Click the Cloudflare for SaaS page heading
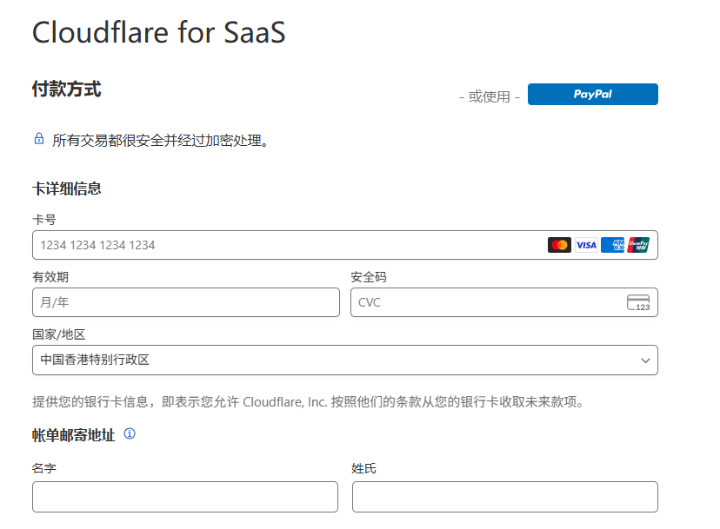The height and width of the screenshot is (529, 720). pos(158,32)
